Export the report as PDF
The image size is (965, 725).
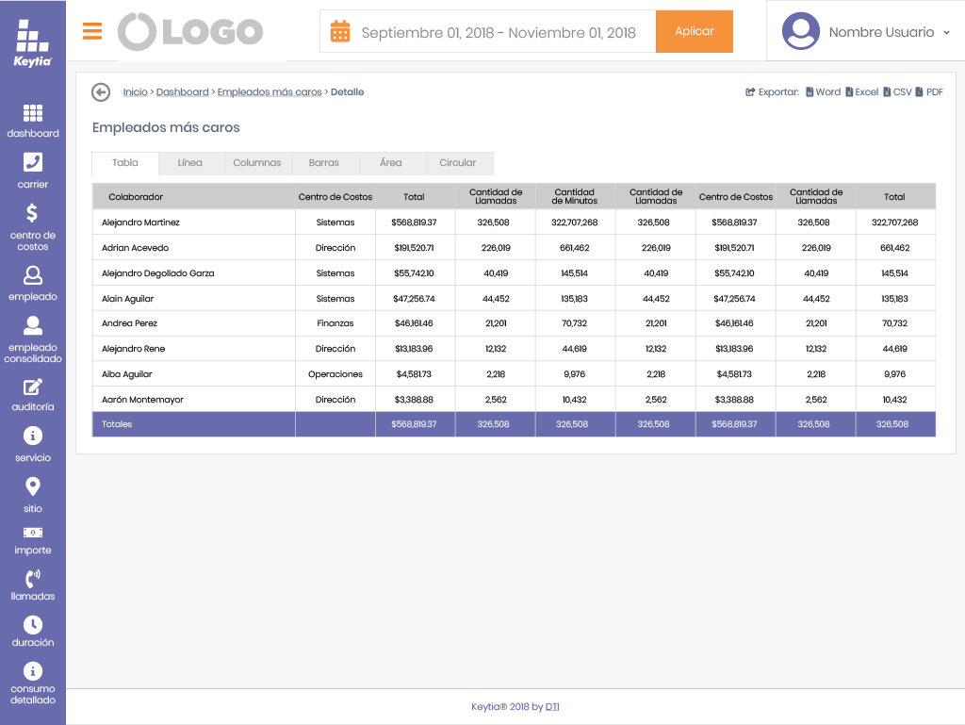929,92
